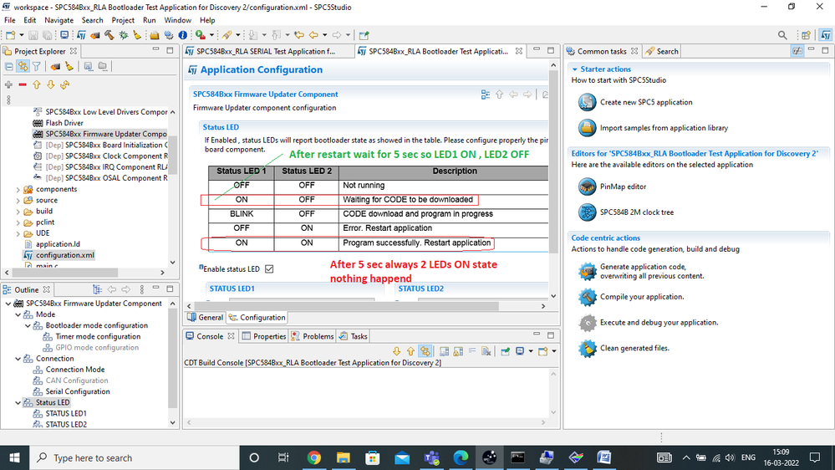Uncheck the Enable status LED checkbox

click(x=269, y=269)
